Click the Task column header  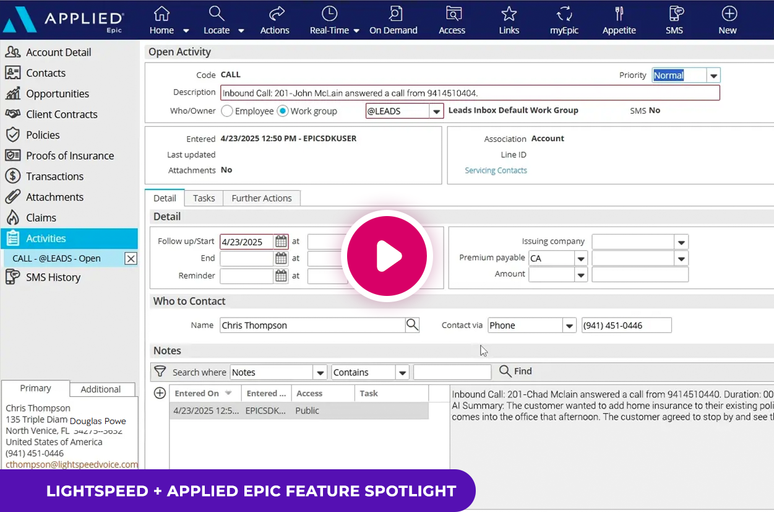(392, 393)
